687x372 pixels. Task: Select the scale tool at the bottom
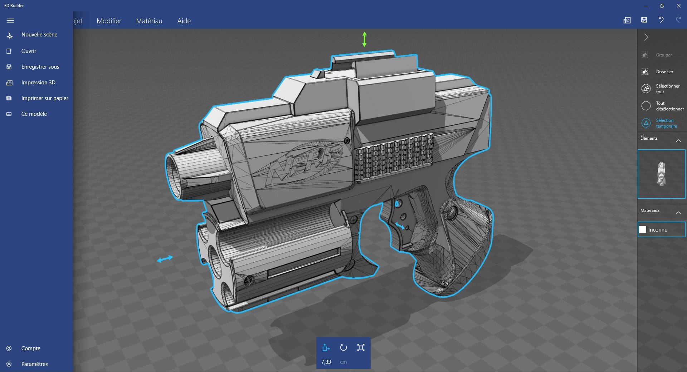tap(361, 347)
